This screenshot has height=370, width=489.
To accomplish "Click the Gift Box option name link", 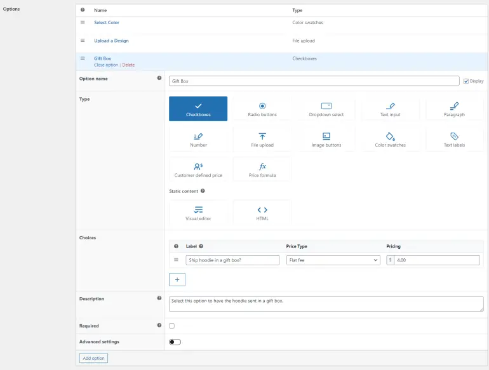I will (103, 58).
